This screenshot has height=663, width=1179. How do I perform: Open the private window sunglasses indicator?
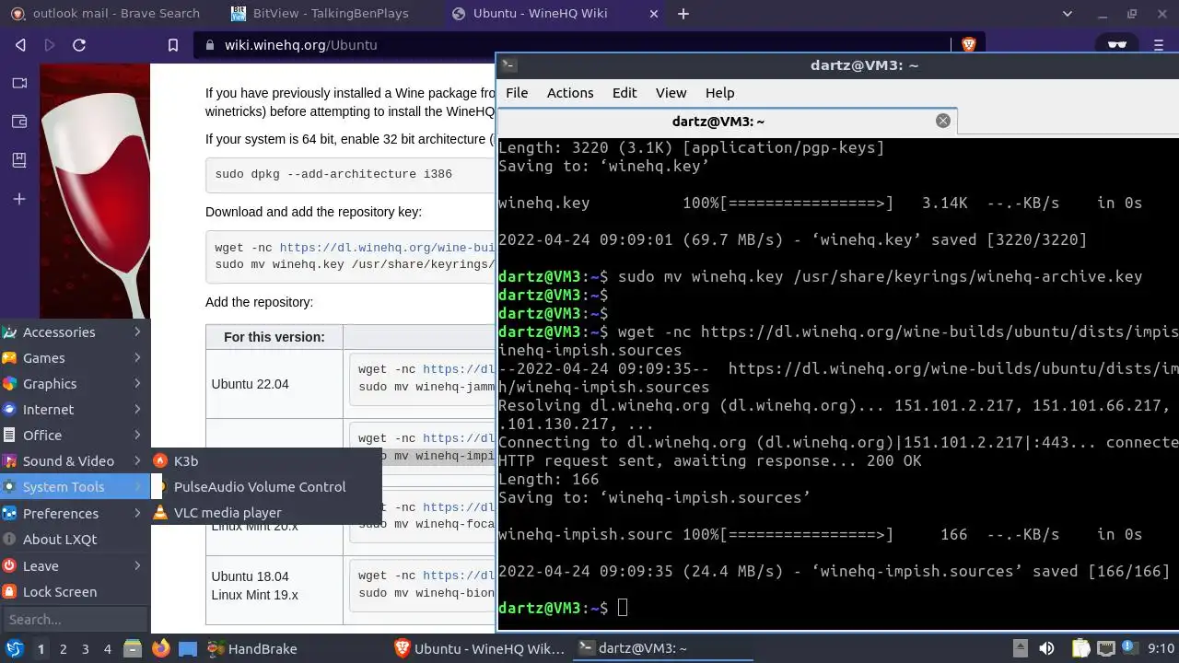(x=1117, y=44)
